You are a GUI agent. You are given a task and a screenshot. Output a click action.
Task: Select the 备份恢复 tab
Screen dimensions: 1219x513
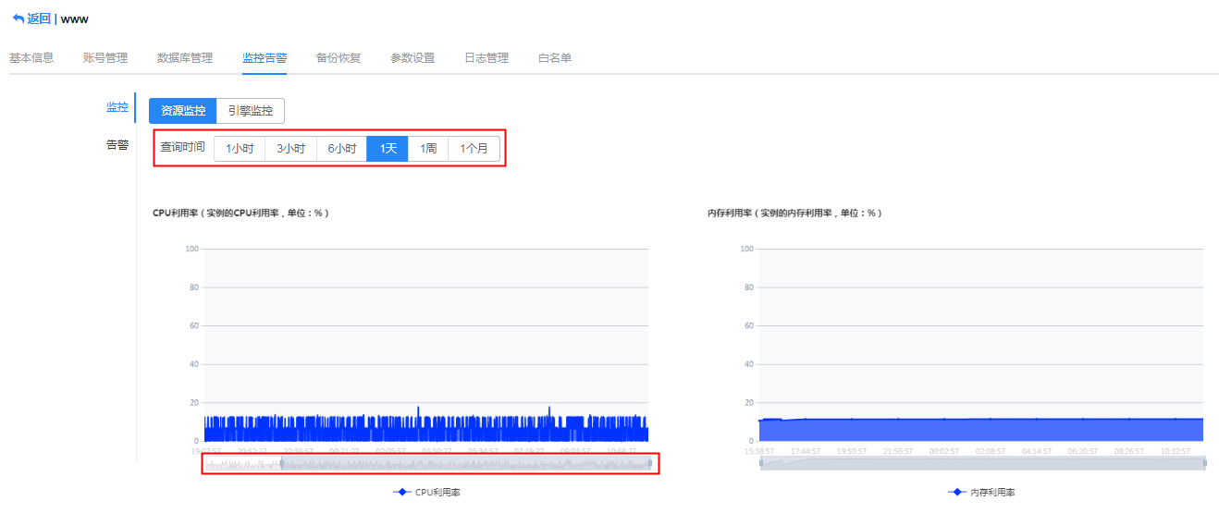coord(339,58)
